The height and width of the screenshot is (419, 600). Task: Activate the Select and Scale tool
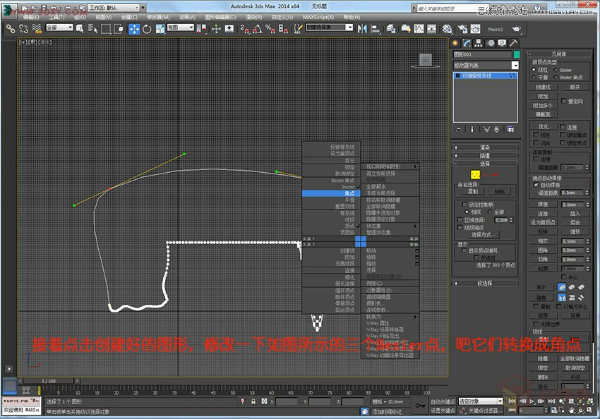coord(160,29)
